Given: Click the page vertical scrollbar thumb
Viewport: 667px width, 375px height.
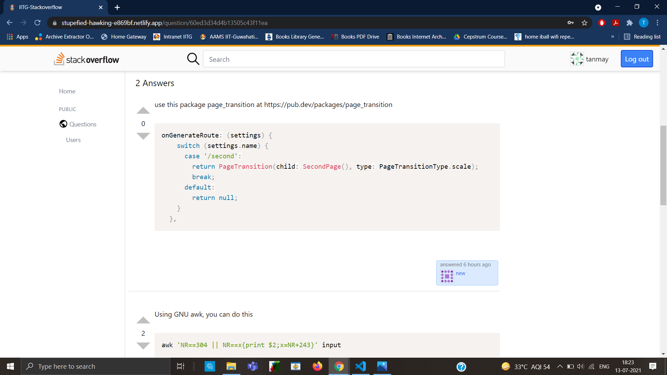Looking at the screenshot, I should point(663,165).
